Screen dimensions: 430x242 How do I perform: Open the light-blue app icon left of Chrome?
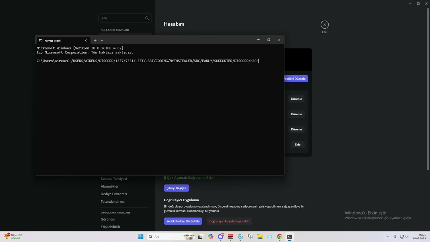(x=270, y=237)
